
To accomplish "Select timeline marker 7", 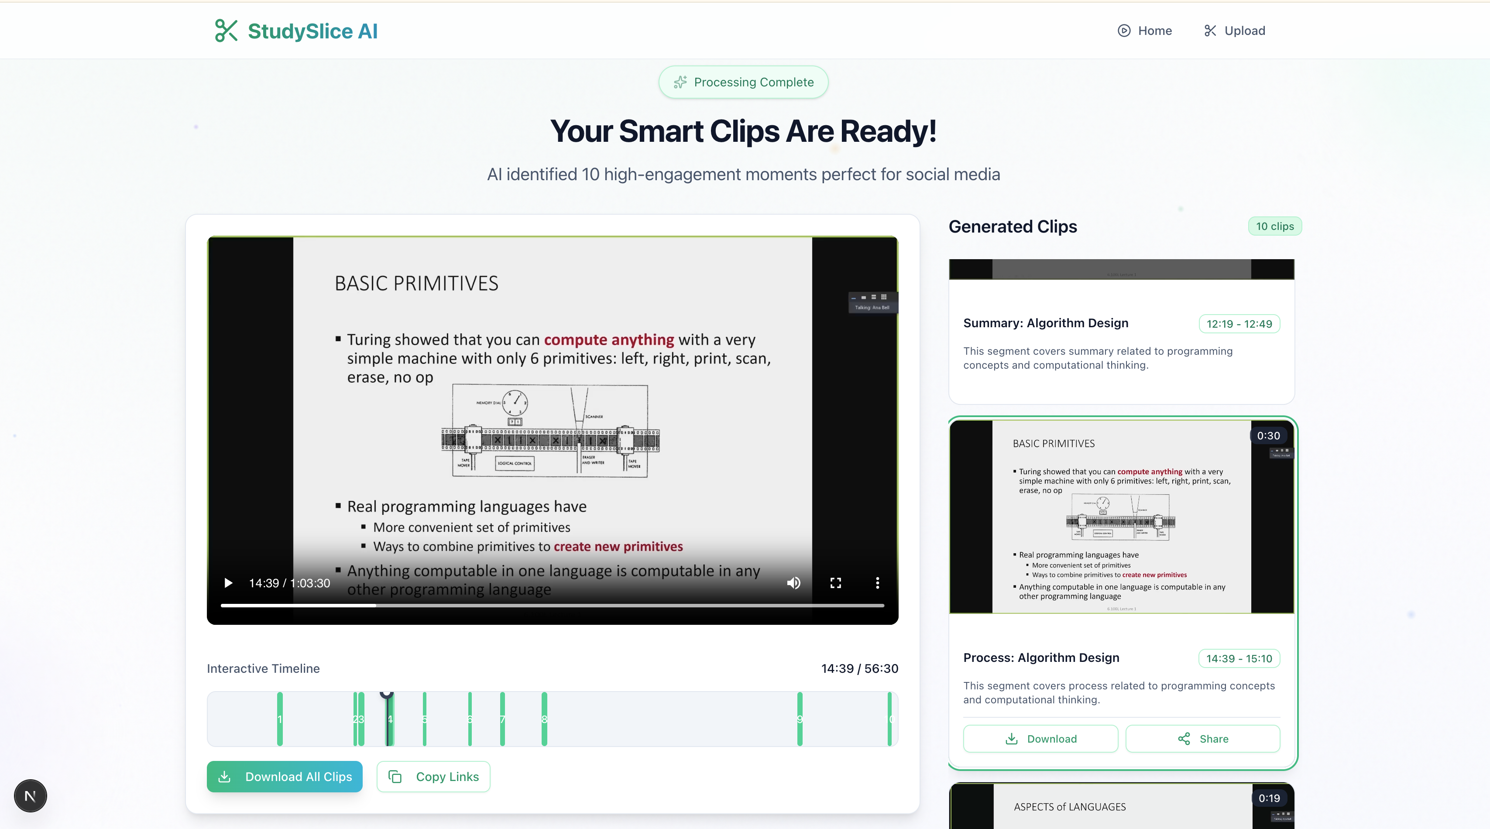I will [502, 719].
